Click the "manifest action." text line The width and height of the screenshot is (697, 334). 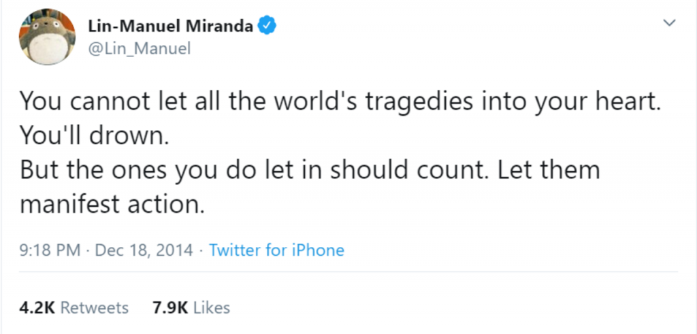click(112, 203)
